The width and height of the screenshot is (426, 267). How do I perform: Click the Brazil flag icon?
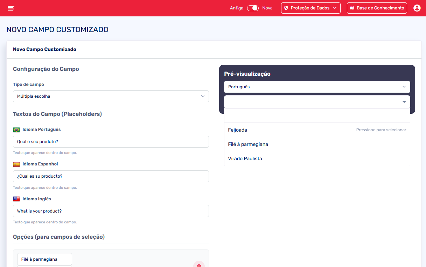tap(16, 130)
